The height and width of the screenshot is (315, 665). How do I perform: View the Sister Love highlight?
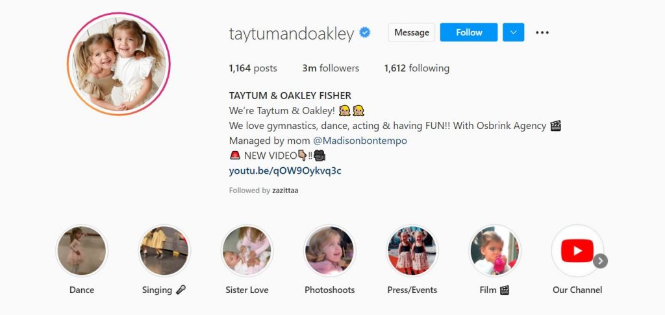(x=247, y=251)
